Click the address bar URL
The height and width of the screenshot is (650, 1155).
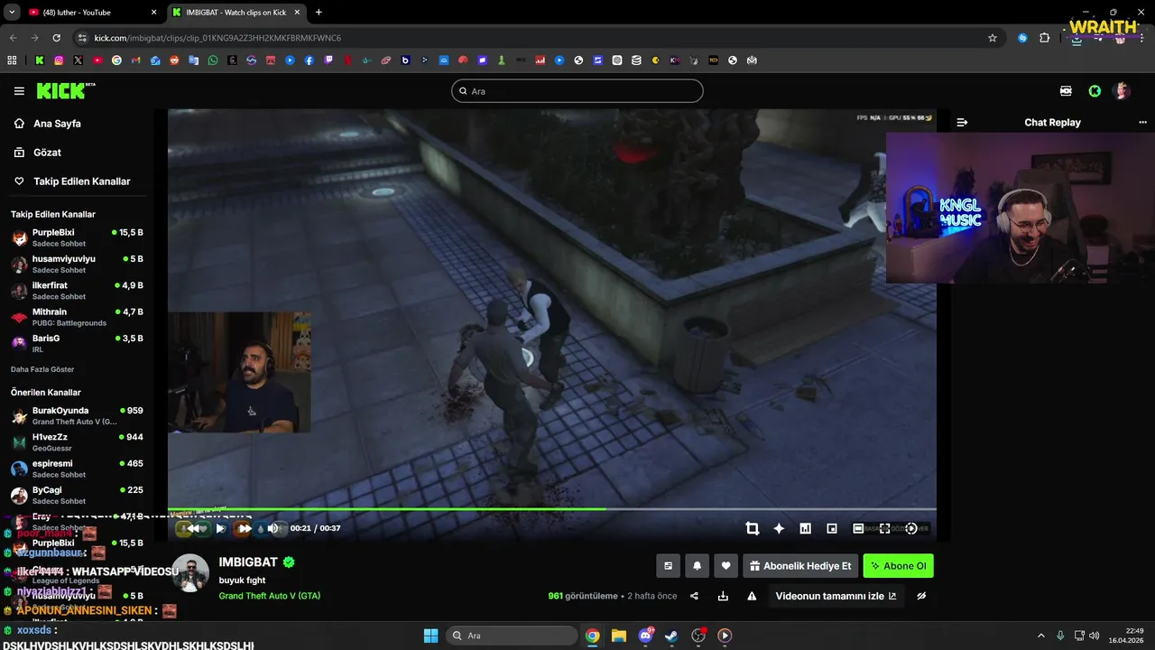click(x=217, y=38)
